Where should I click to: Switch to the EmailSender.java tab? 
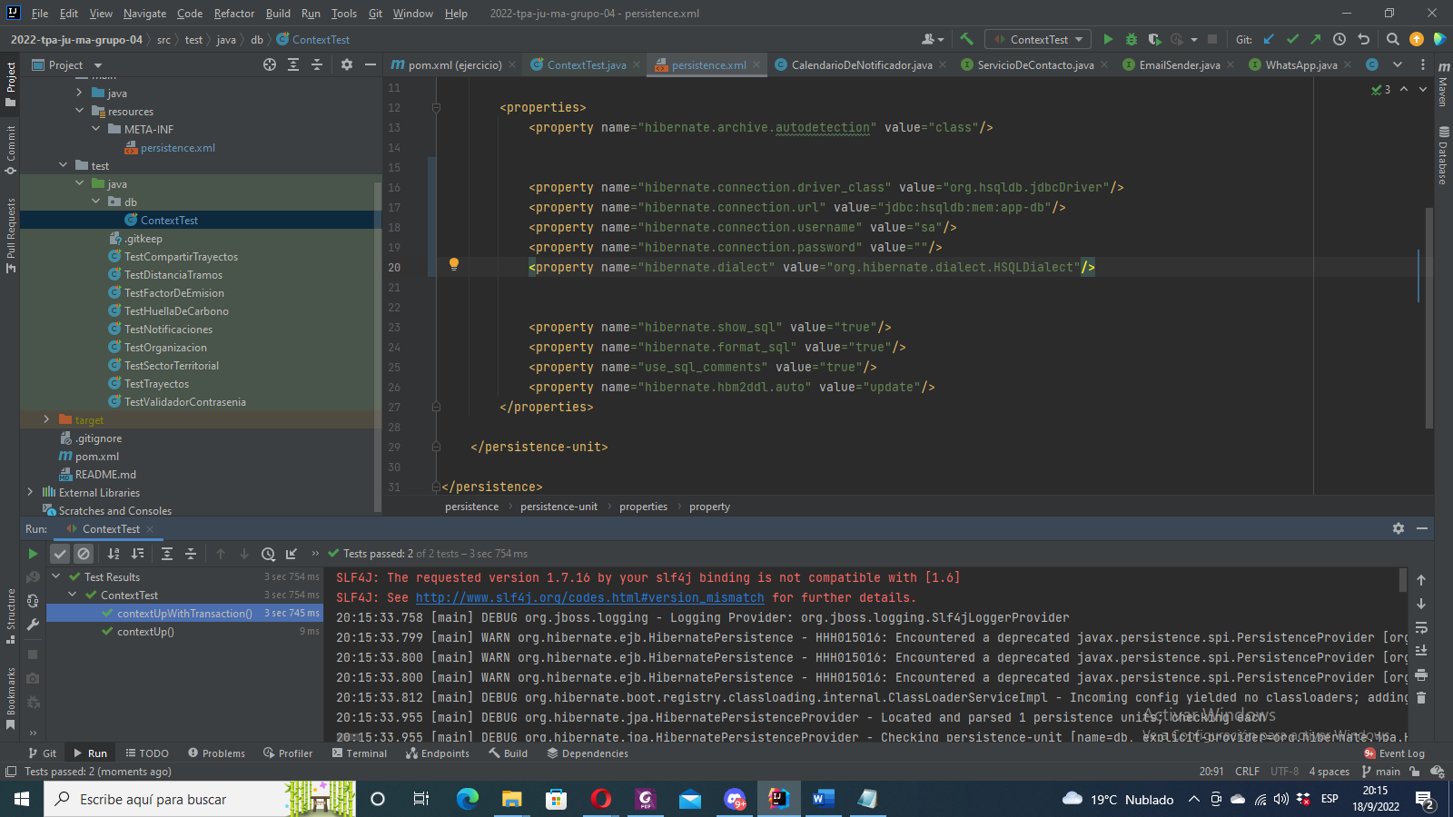tap(1179, 64)
